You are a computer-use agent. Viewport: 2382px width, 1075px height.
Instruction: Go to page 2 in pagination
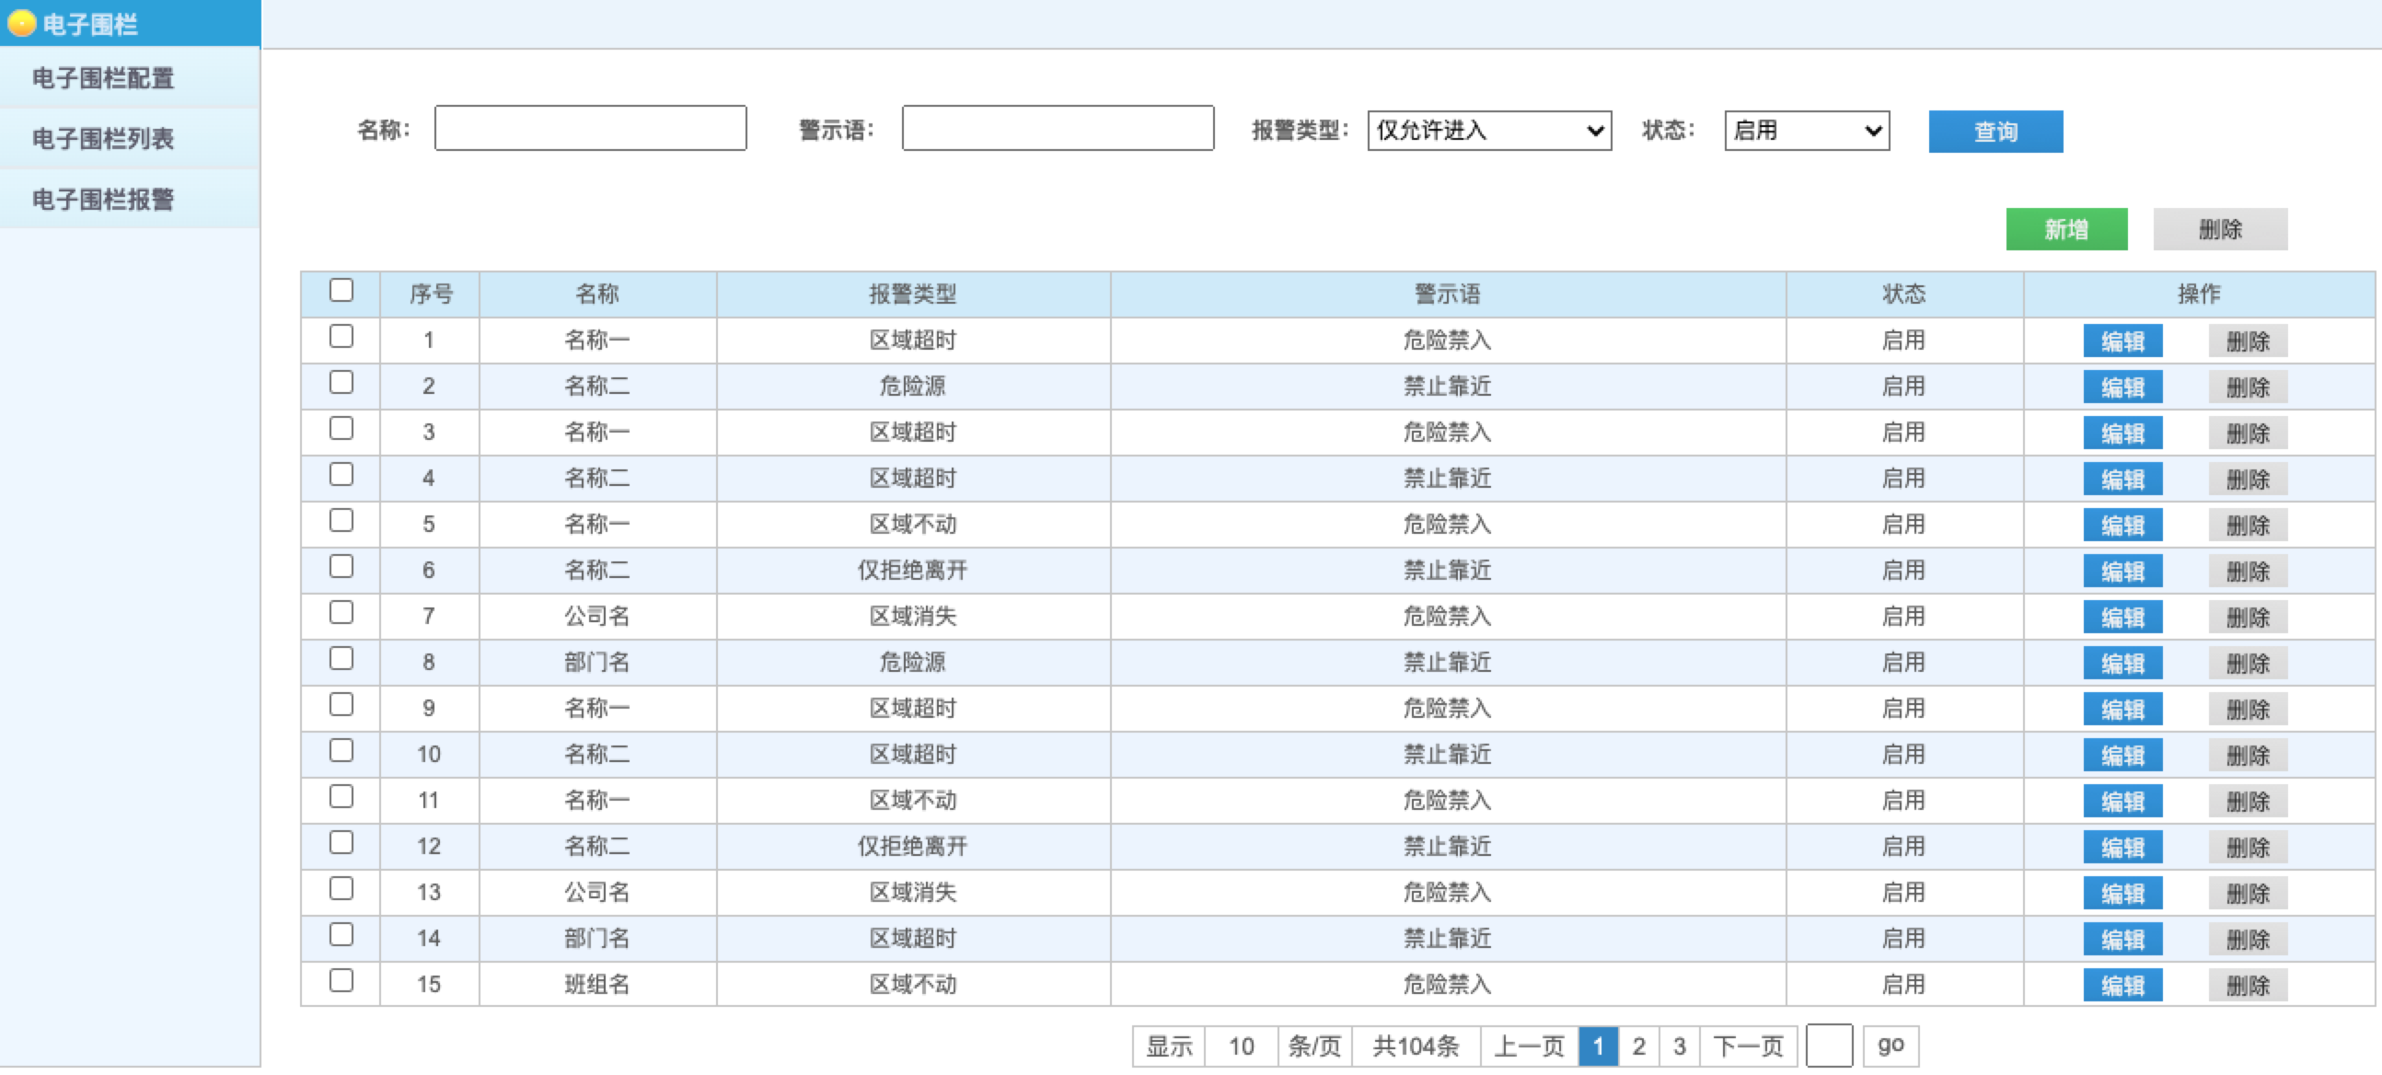coord(1638,1046)
